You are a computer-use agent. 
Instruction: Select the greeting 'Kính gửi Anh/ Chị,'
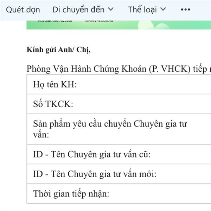click(x=58, y=50)
